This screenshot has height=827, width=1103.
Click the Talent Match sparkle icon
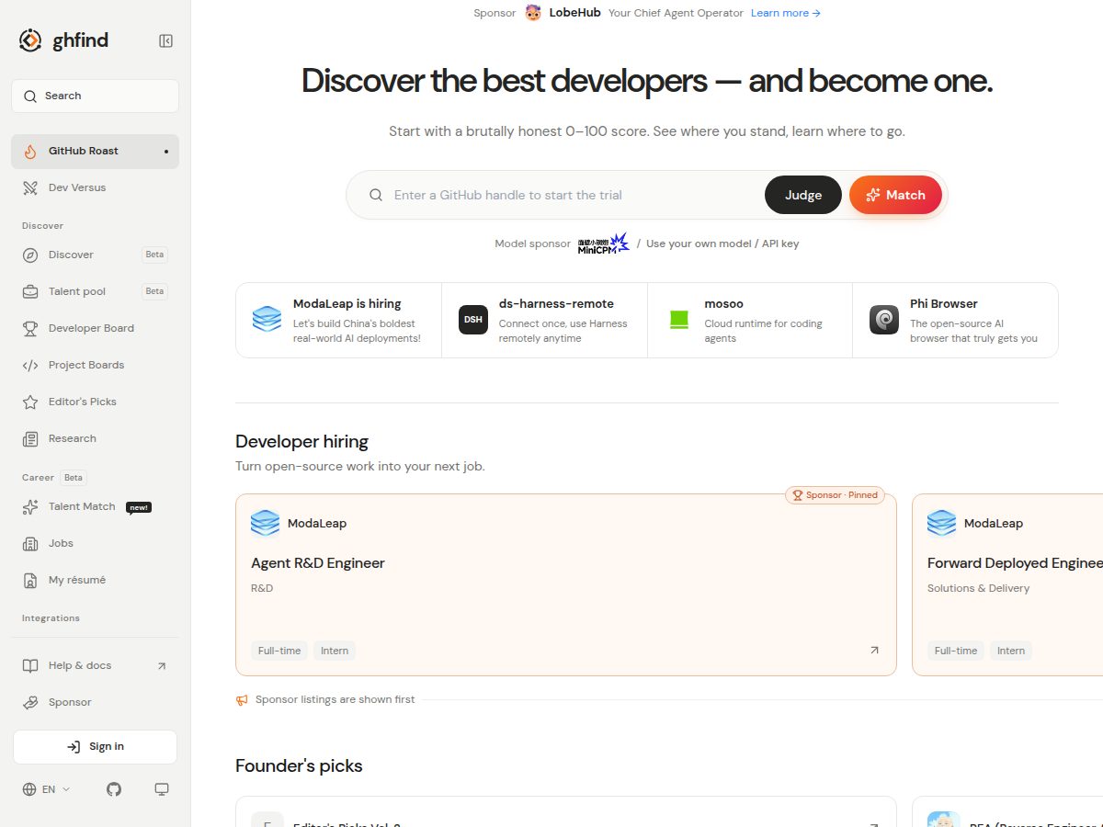tap(30, 507)
